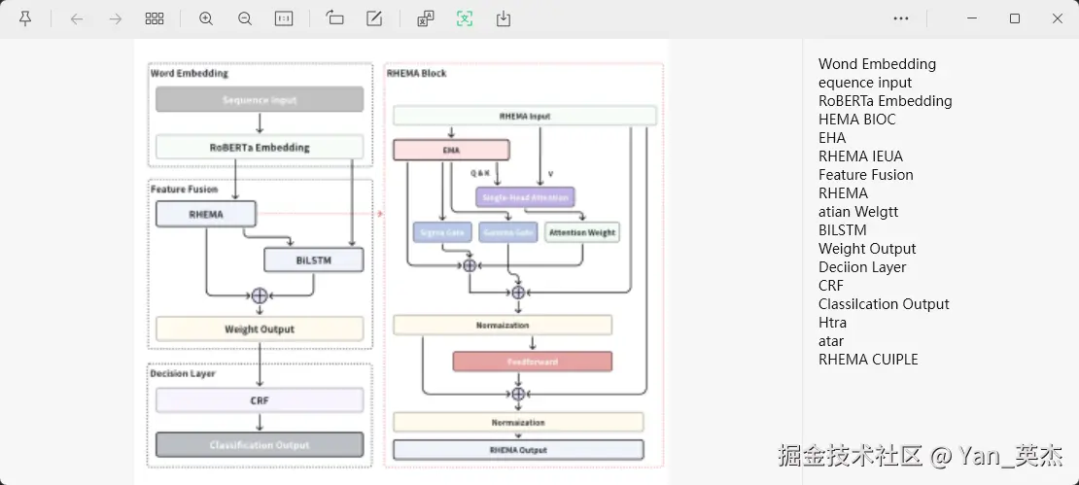This screenshot has height=485, width=1079.
Task: Zoom out of the image
Action: [244, 18]
